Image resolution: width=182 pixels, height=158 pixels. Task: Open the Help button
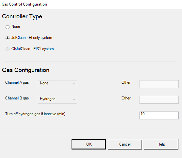coord(161,144)
